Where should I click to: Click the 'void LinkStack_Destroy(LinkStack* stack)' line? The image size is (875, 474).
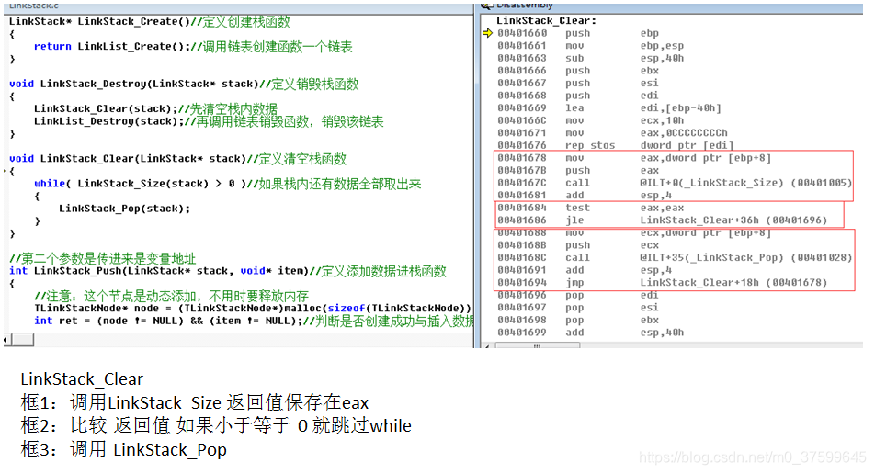coord(184,84)
